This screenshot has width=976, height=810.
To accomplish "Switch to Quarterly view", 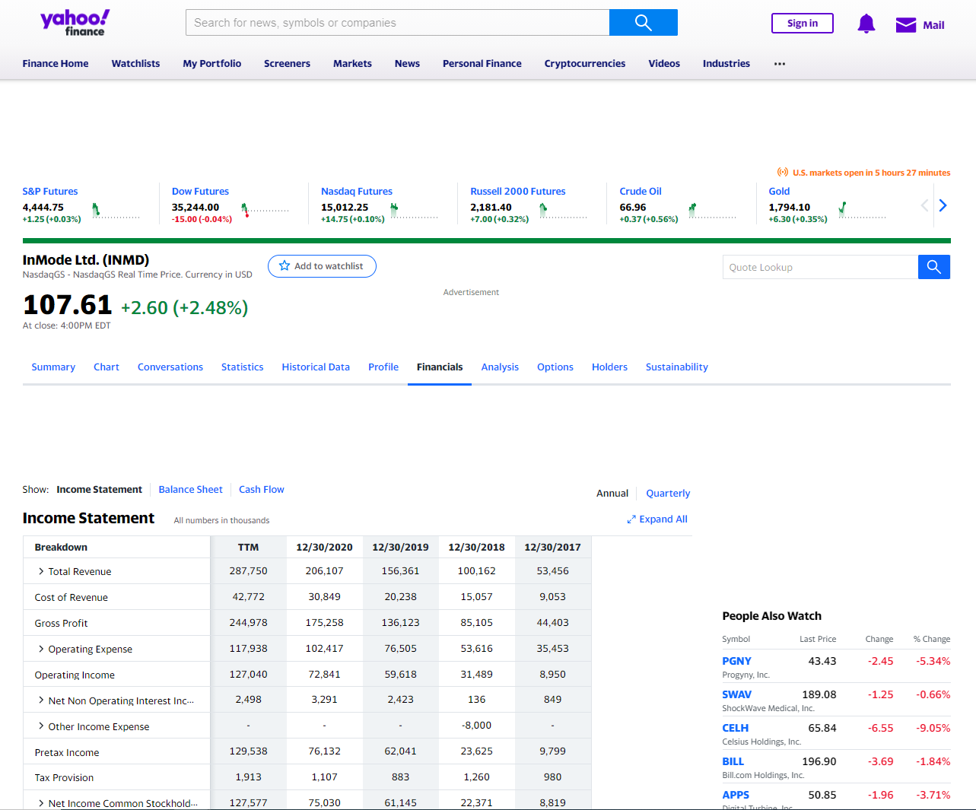I will click(668, 494).
